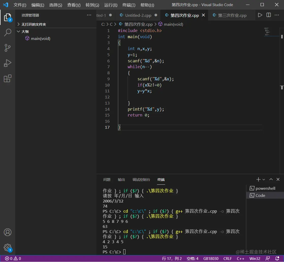Open the Explorer view in activity bar
This screenshot has height=262, width=284.
[x=8, y=17]
